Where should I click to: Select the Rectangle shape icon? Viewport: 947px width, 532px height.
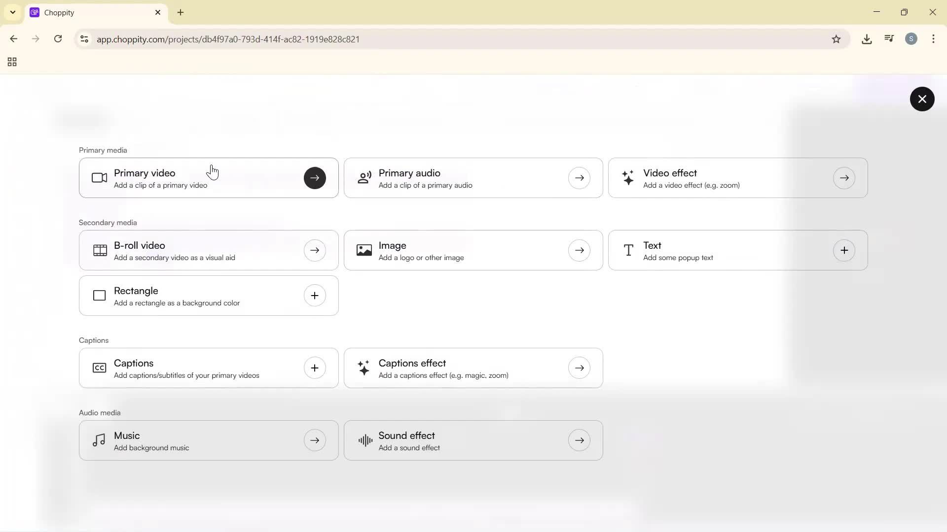tap(99, 296)
